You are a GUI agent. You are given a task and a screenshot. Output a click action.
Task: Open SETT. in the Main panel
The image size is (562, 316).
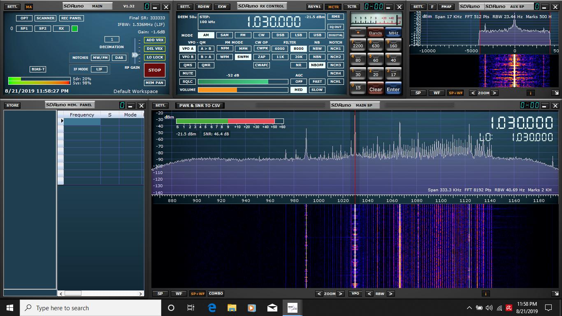coord(12,7)
